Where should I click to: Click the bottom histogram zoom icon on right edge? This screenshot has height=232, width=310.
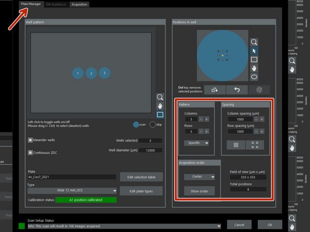(x=292, y=218)
